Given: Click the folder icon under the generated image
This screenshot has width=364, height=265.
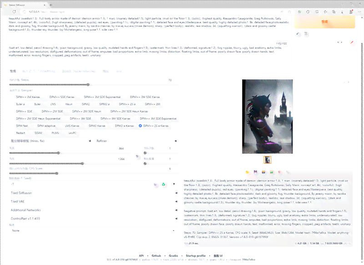Looking at the screenshot, I should 248,172.
